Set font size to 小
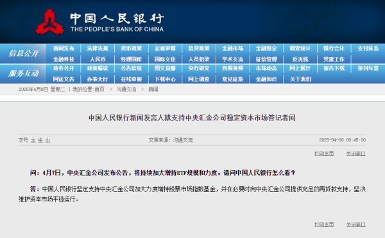Screen dimensions: 385x238 click(48, 140)
